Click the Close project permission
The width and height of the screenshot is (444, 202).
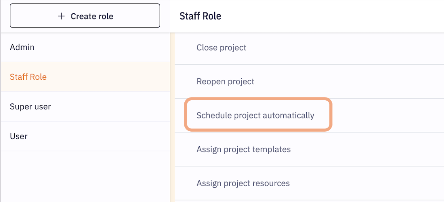click(221, 47)
